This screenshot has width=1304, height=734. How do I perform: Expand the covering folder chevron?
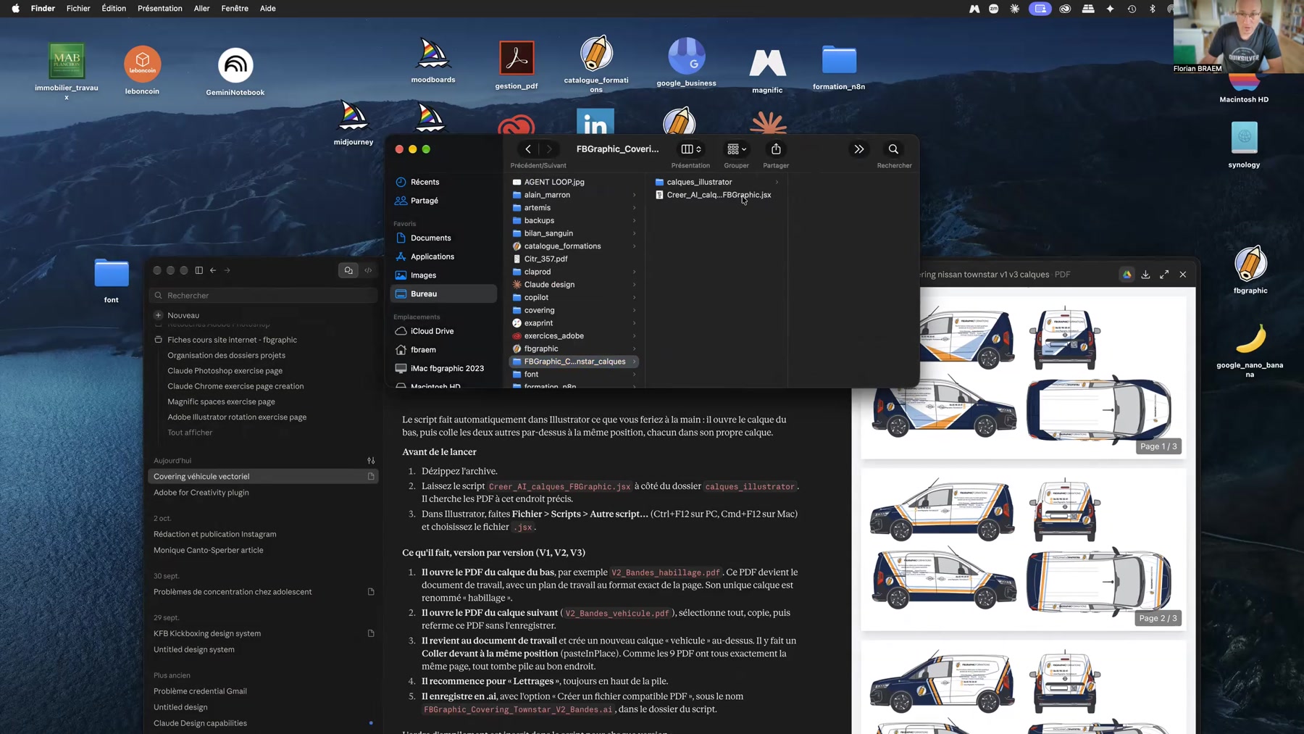634,310
